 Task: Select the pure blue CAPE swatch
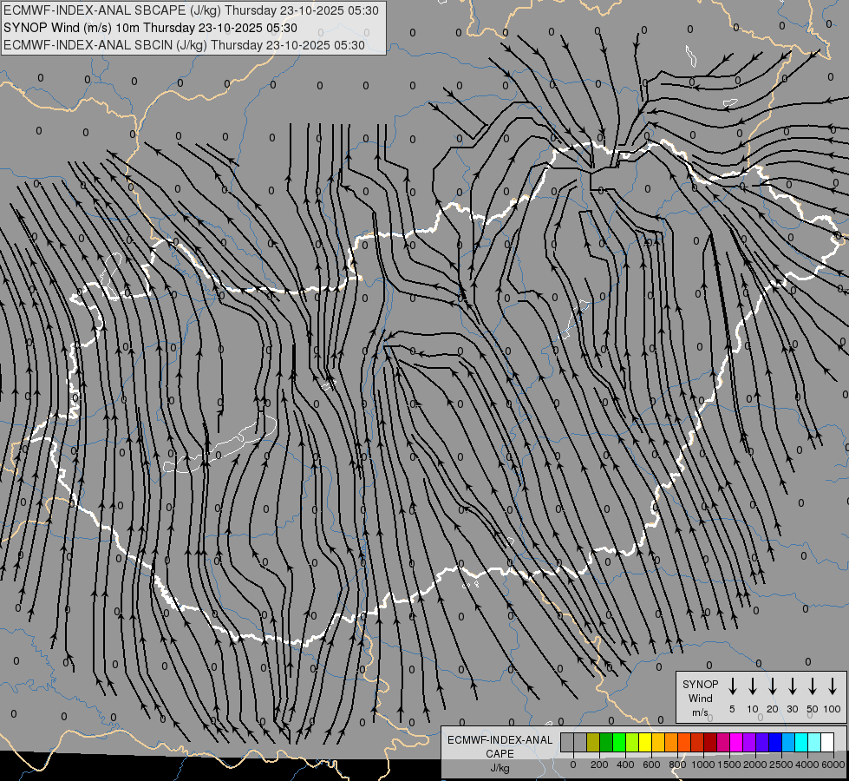tap(776, 742)
